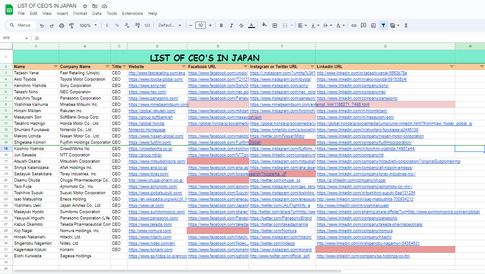Click the merge cells icon
Screen dimensions: 485x274
(x=285, y=25)
